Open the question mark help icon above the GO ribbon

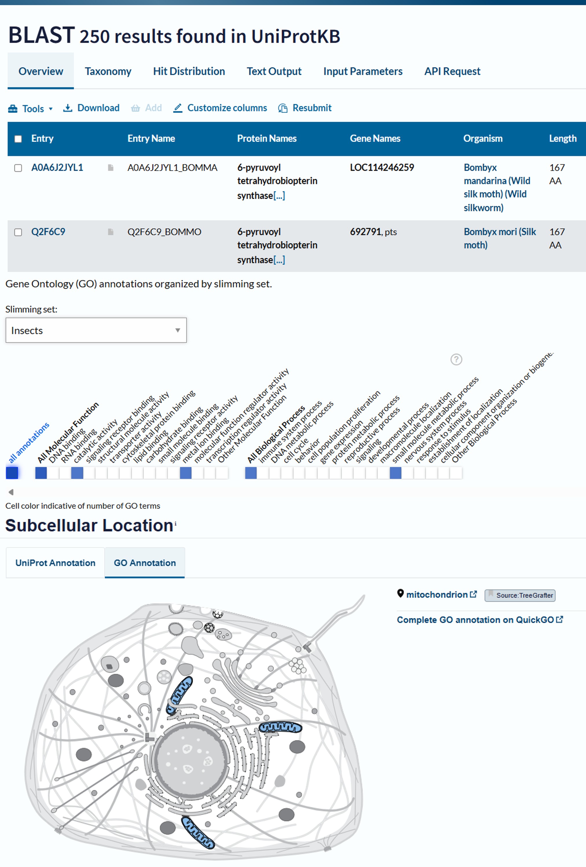pos(456,359)
